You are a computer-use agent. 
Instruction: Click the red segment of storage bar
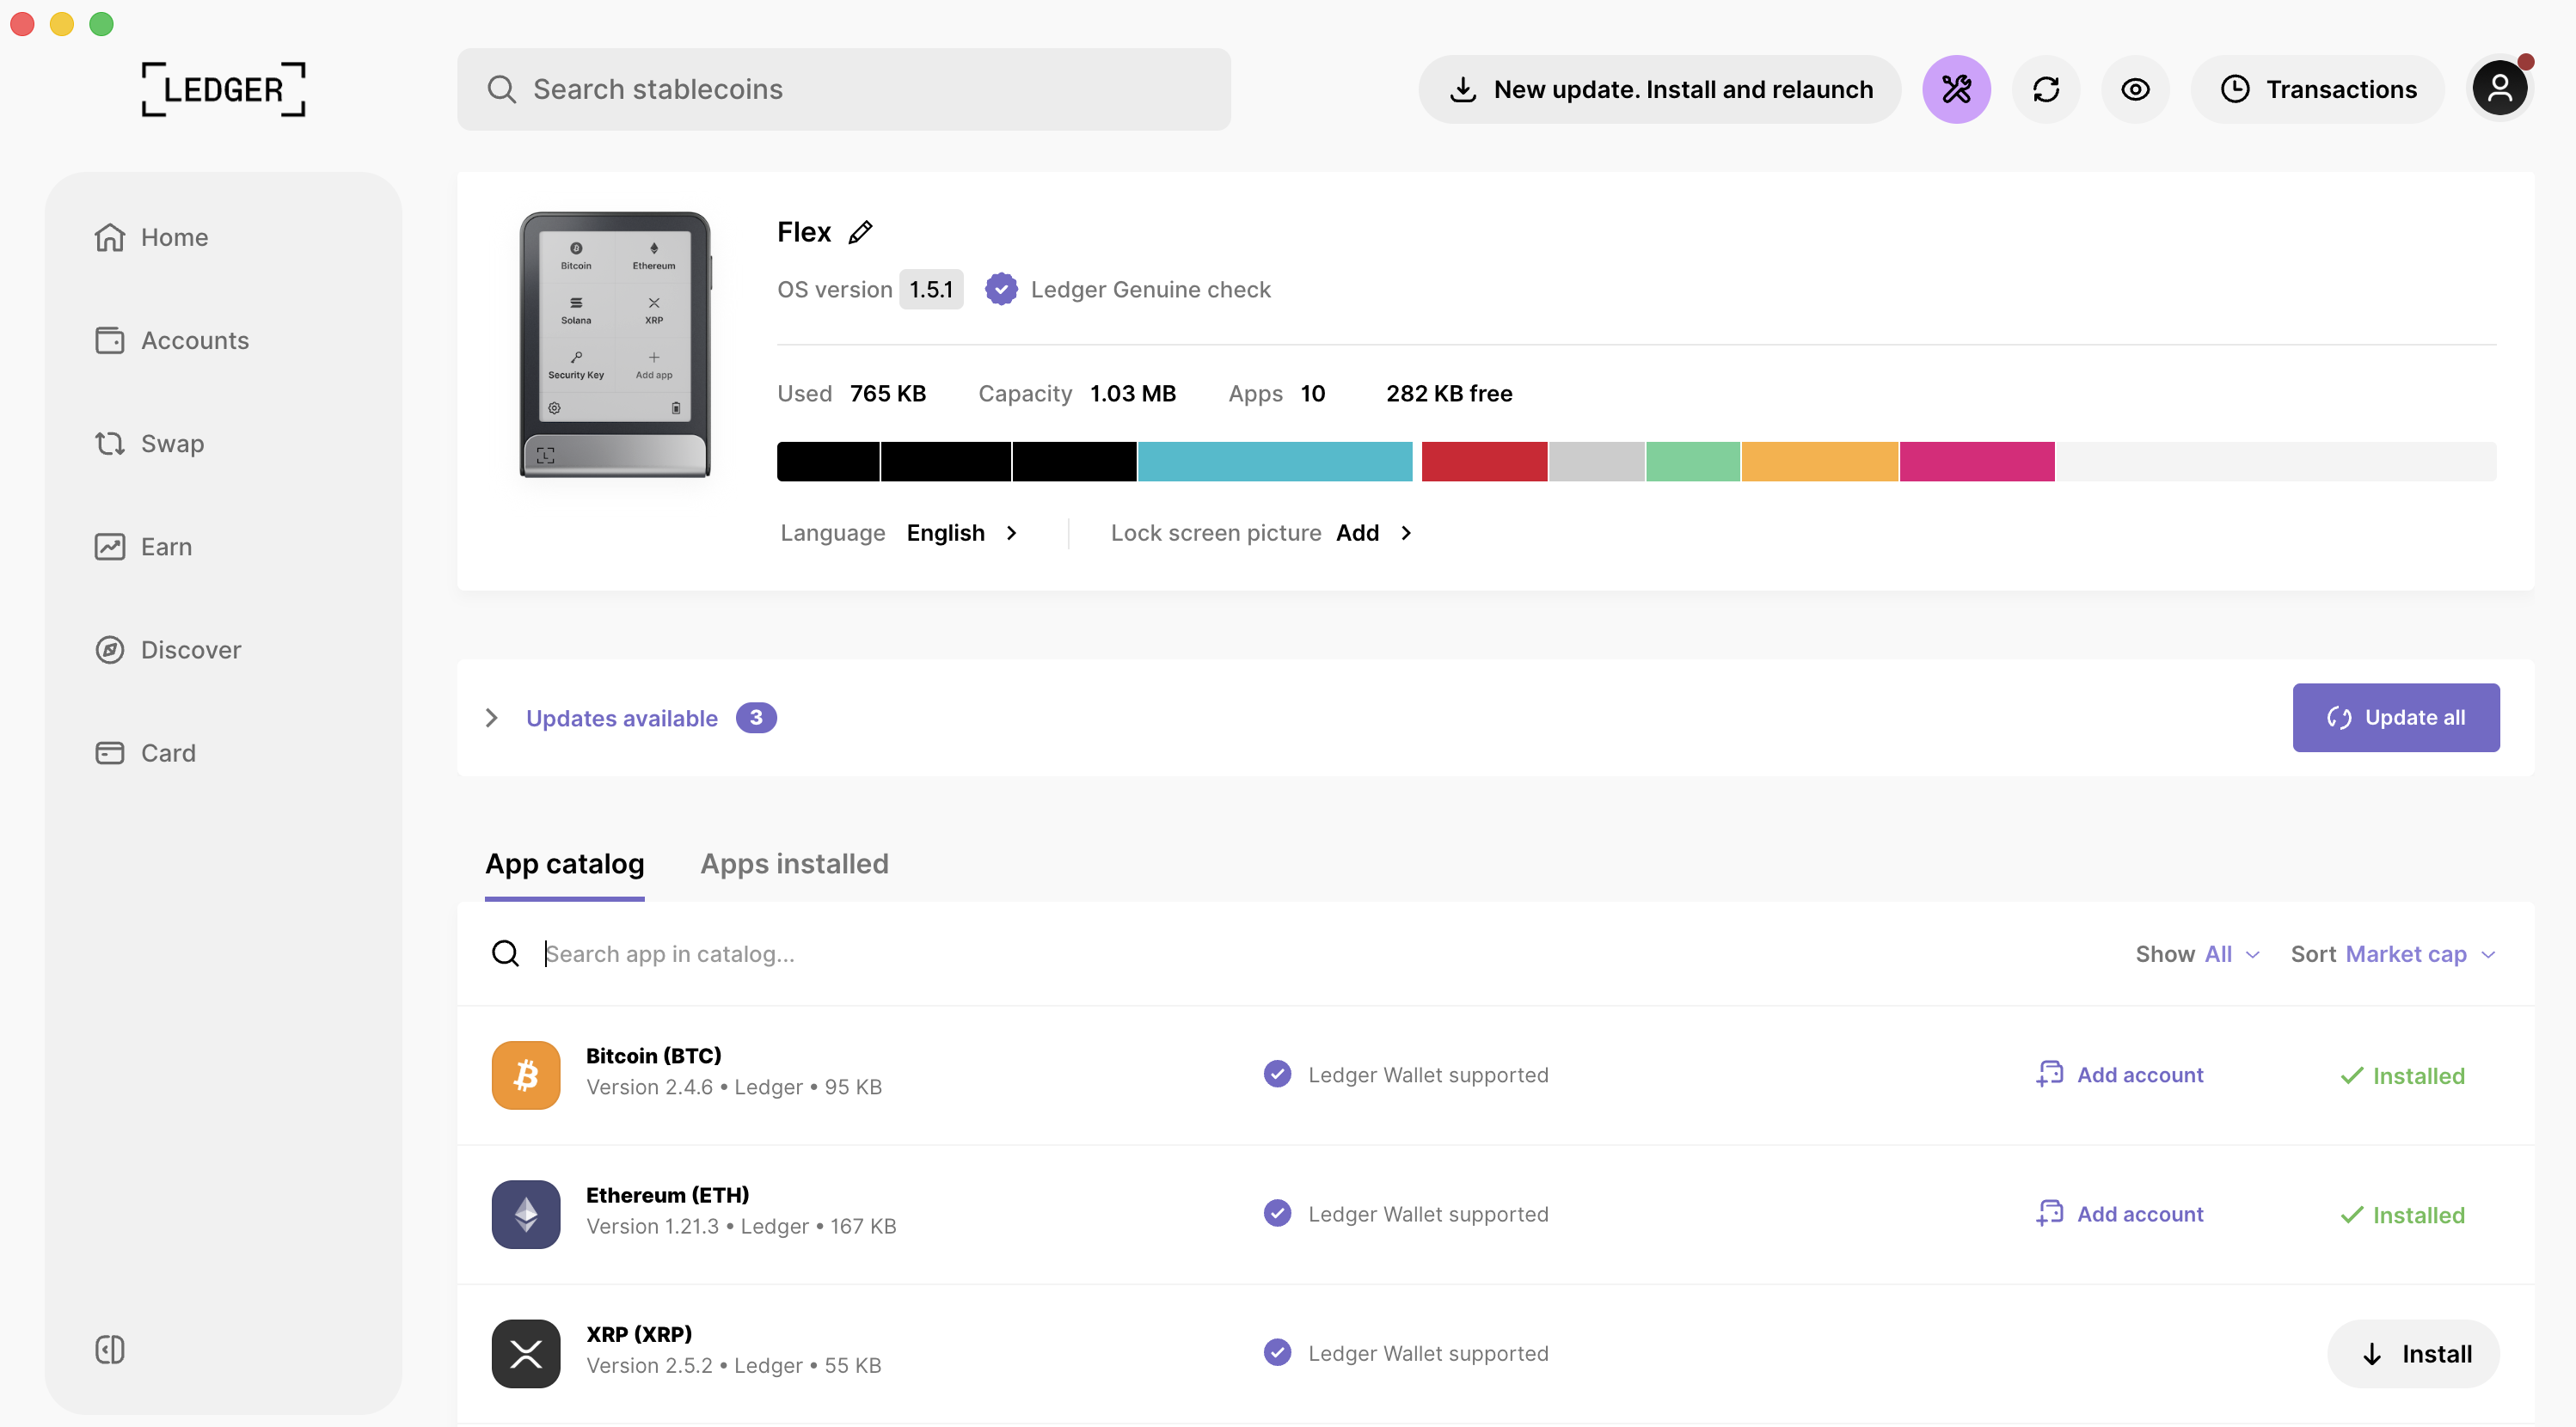(1484, 461)
